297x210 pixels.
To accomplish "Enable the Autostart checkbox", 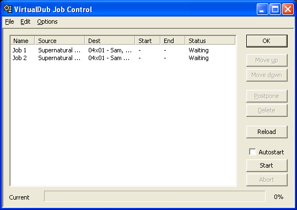I will pos(252,152).
